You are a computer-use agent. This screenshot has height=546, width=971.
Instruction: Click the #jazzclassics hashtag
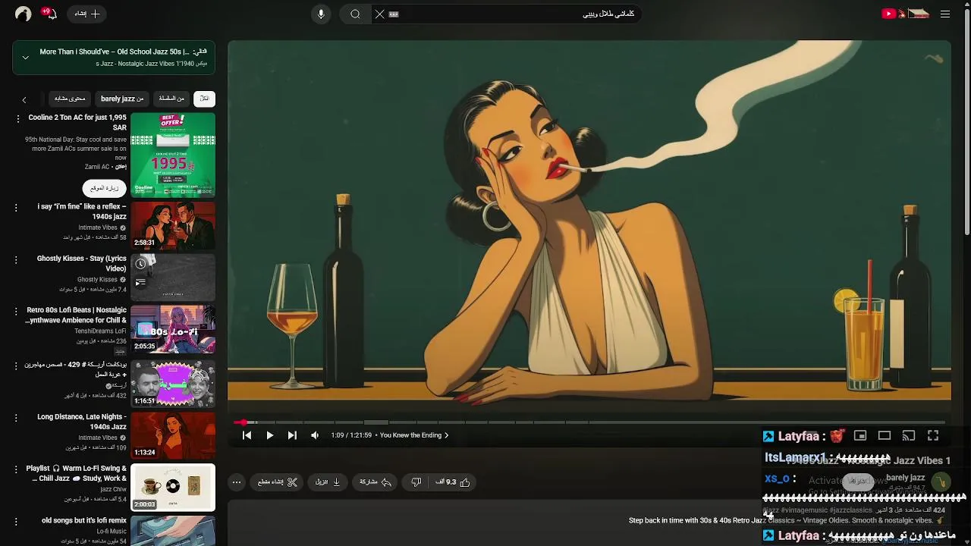pos(851,510)
